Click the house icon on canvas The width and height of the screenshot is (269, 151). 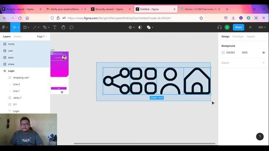click(x=197, y=81)
